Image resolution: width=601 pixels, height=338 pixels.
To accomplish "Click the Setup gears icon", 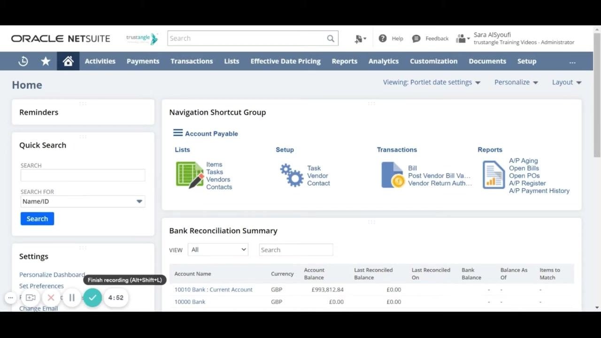I will pos(292,175).
